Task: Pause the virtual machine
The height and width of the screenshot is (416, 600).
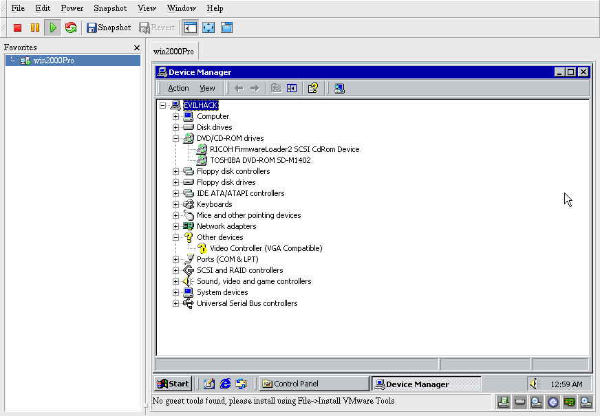Action: (x=35, y=28)
